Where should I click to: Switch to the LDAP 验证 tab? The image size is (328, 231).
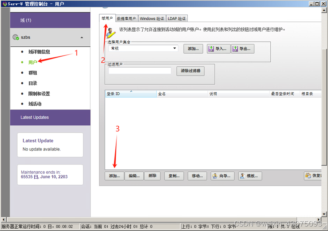pos(177,19)
